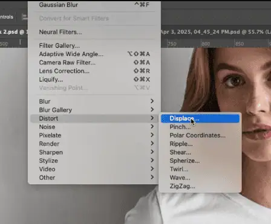Select Spherize from Distort submenu
The width and height of the screenshot is (271, 224).
[200, 161]
